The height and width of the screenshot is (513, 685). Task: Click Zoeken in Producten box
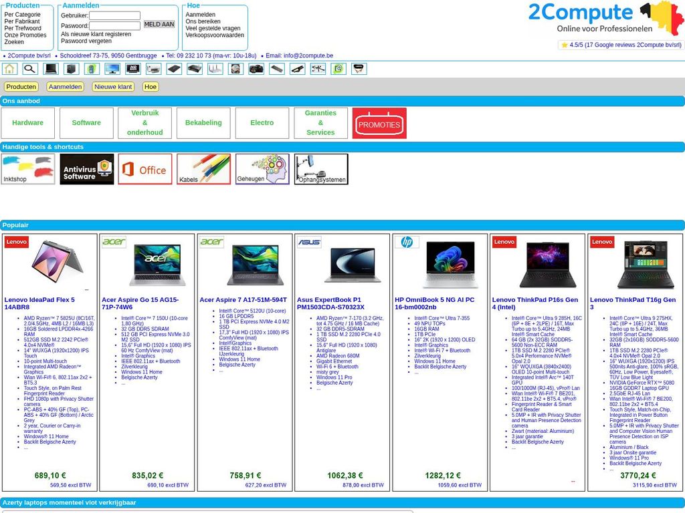pyautogui.click(x=14, y=42)
